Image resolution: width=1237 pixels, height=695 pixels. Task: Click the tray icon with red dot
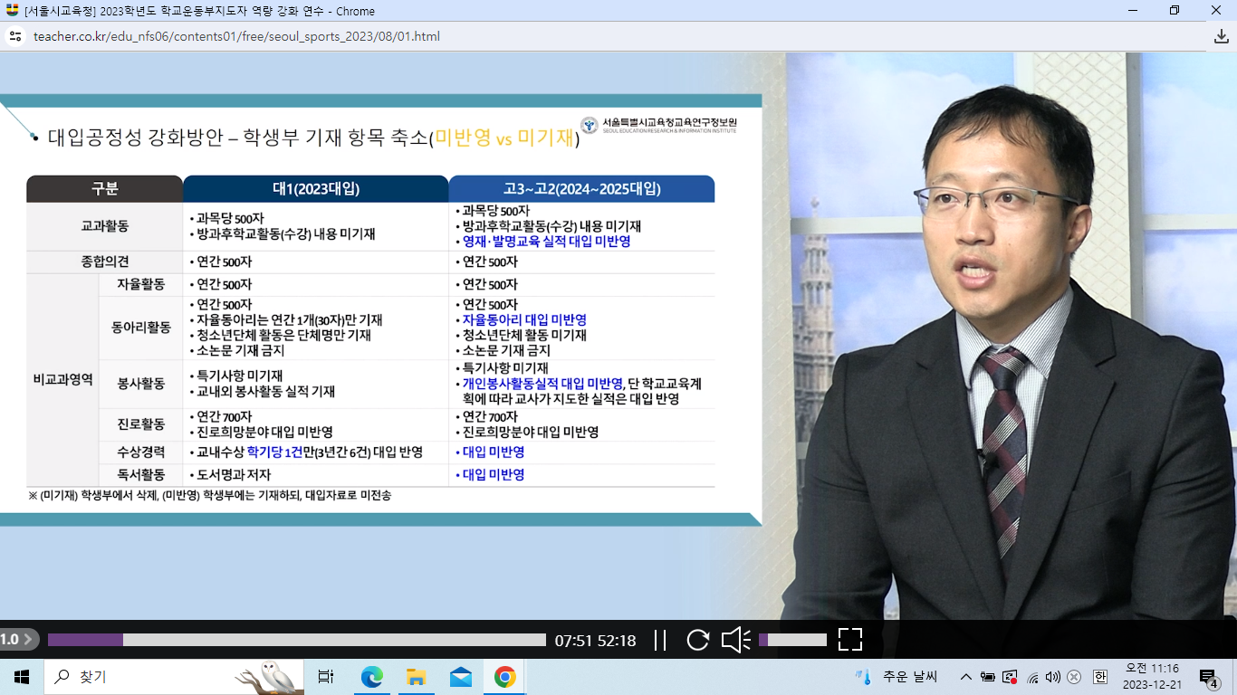point(1010,677)
